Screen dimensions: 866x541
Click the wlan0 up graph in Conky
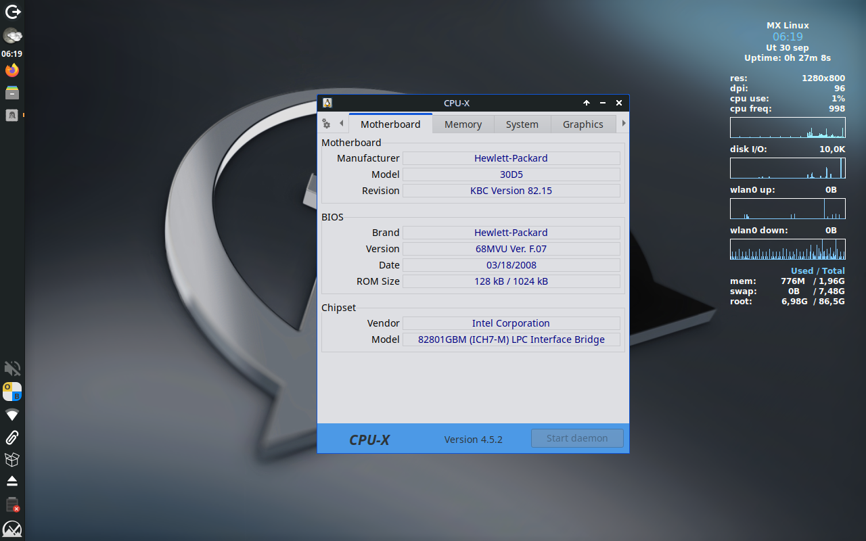click(x=788, y=209)
